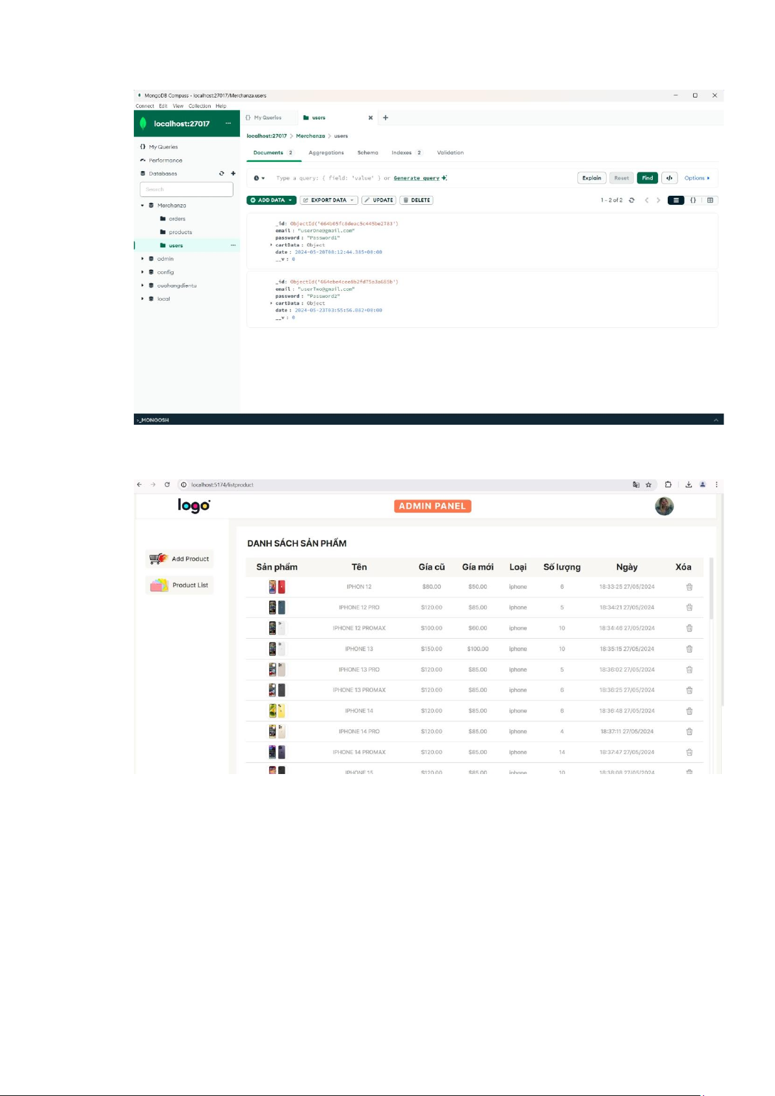Click the browser reload icon

pos(167,485)
